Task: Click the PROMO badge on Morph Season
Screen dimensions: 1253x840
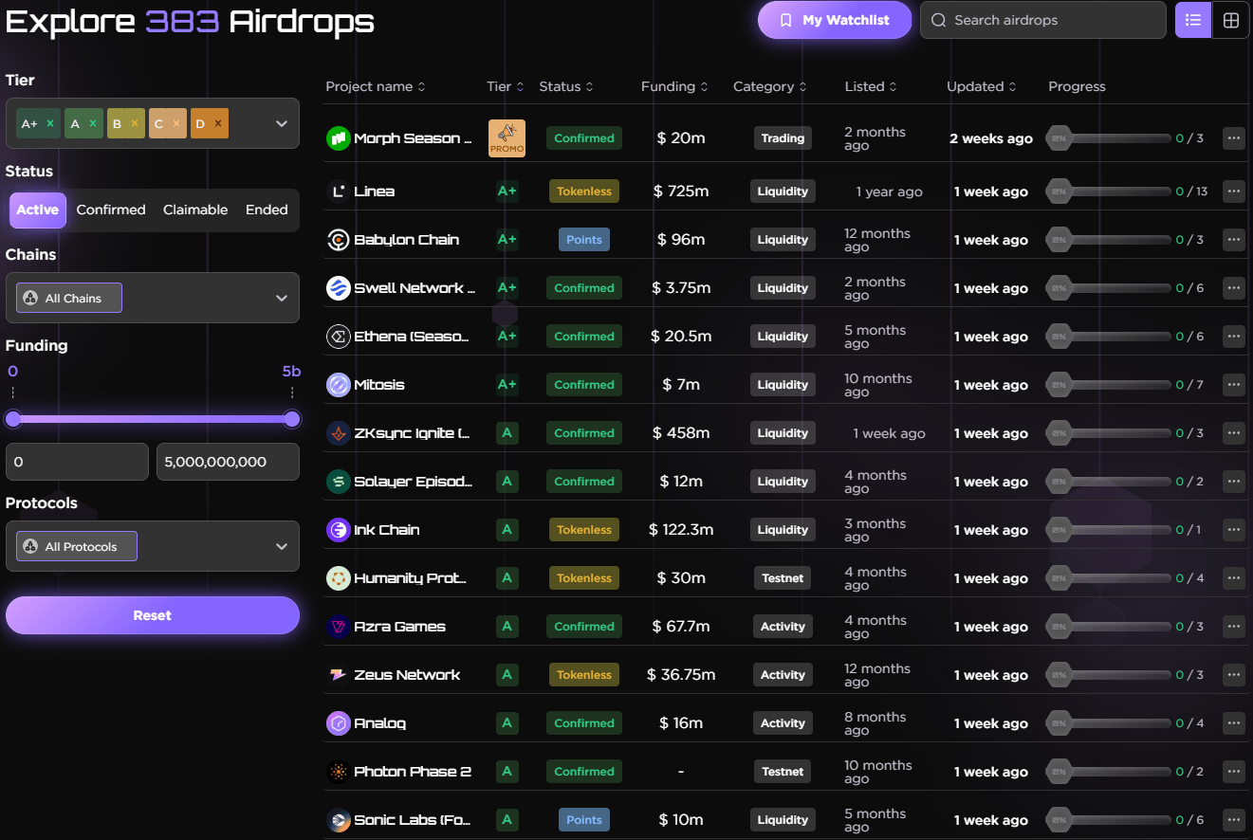Action: [x=507, y=137]
